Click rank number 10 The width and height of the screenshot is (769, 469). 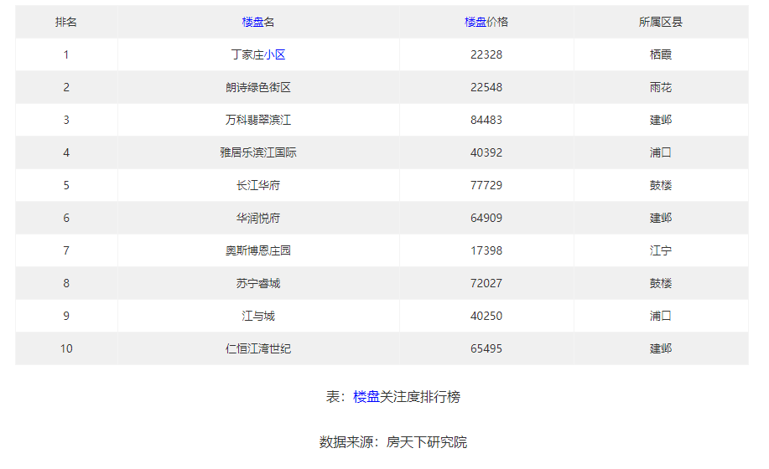click(x=66, y=348)
